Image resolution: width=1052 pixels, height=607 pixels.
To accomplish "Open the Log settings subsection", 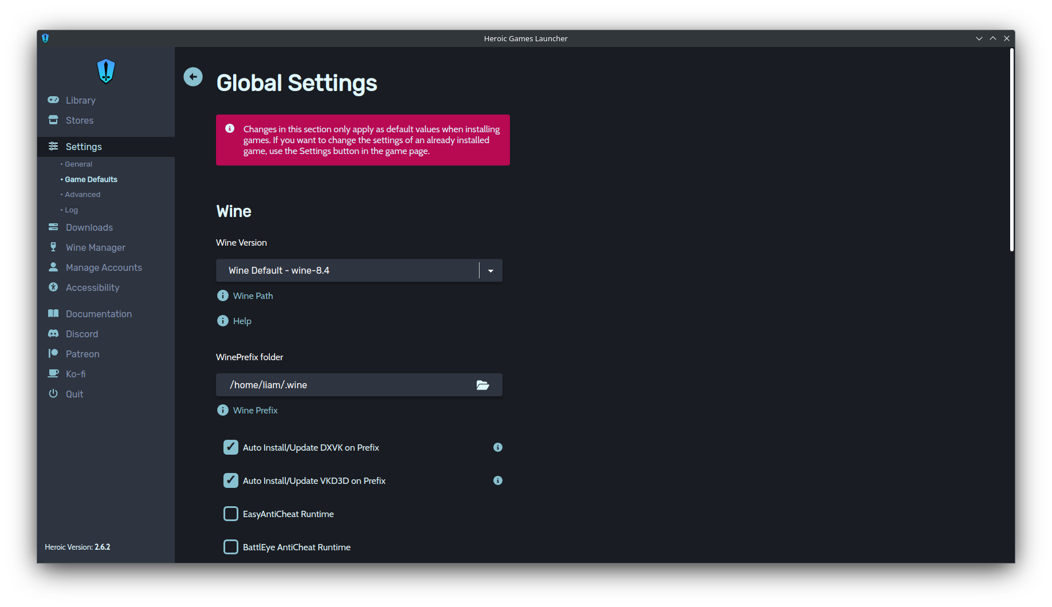I will coord(71,210).
